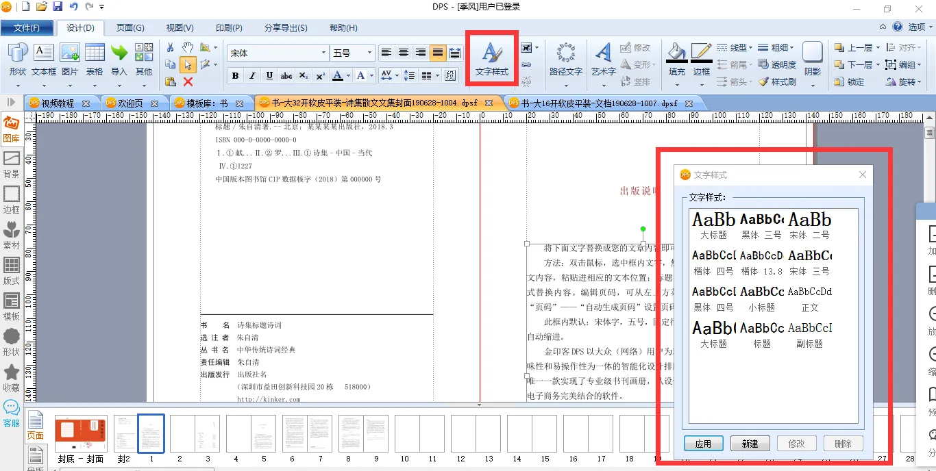Click the 路径文字 path text icon
Image resolution: width=936 pixels, height=471 pixels.
[565, 60]
